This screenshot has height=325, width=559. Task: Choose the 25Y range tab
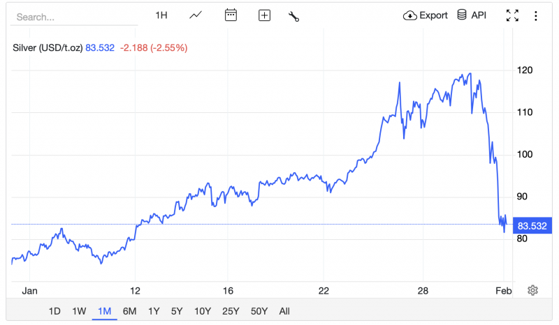(x=229, y=311)
